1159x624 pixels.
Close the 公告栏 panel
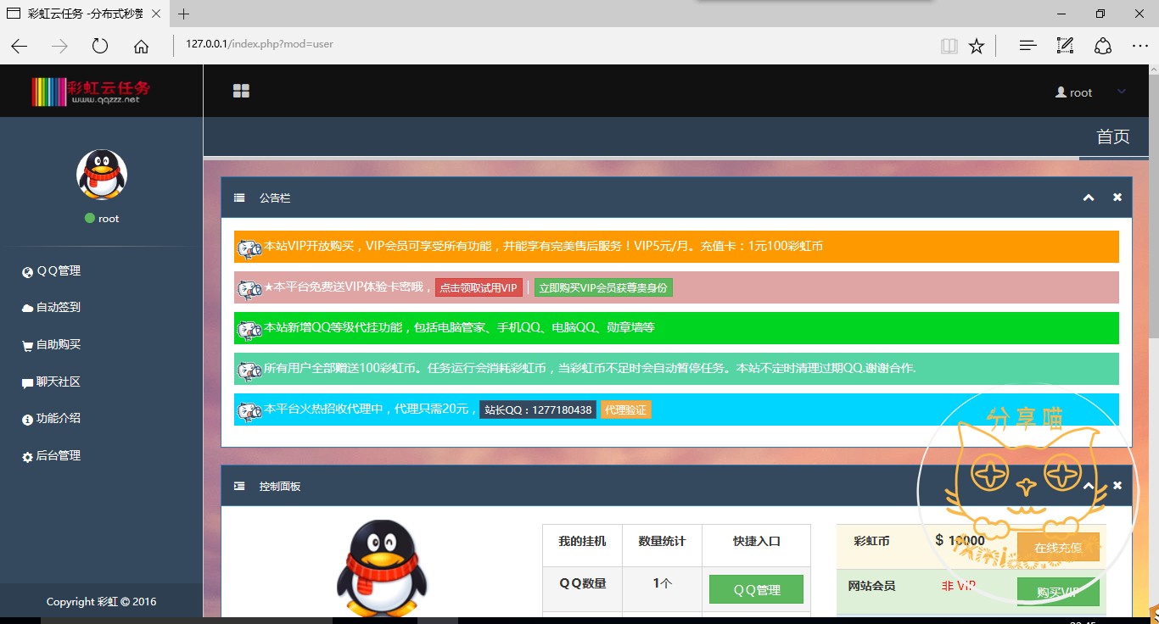point(1117,198)
